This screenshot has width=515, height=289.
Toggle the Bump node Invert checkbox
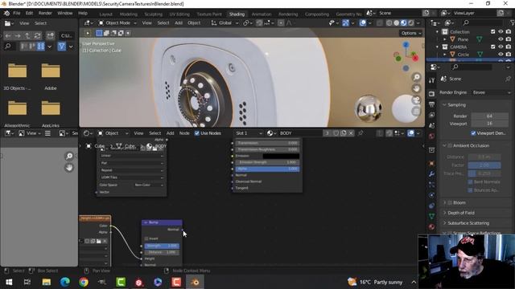pos(146,238)
